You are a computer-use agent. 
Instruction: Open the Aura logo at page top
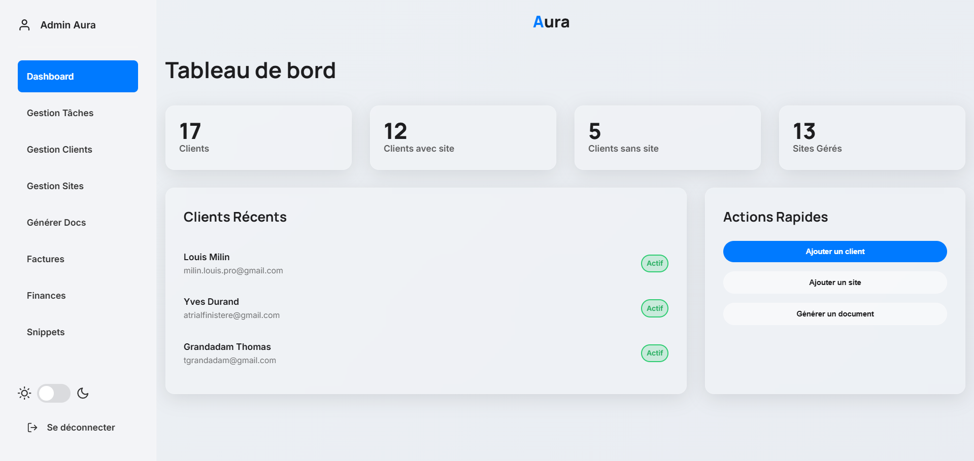[551, 22]
